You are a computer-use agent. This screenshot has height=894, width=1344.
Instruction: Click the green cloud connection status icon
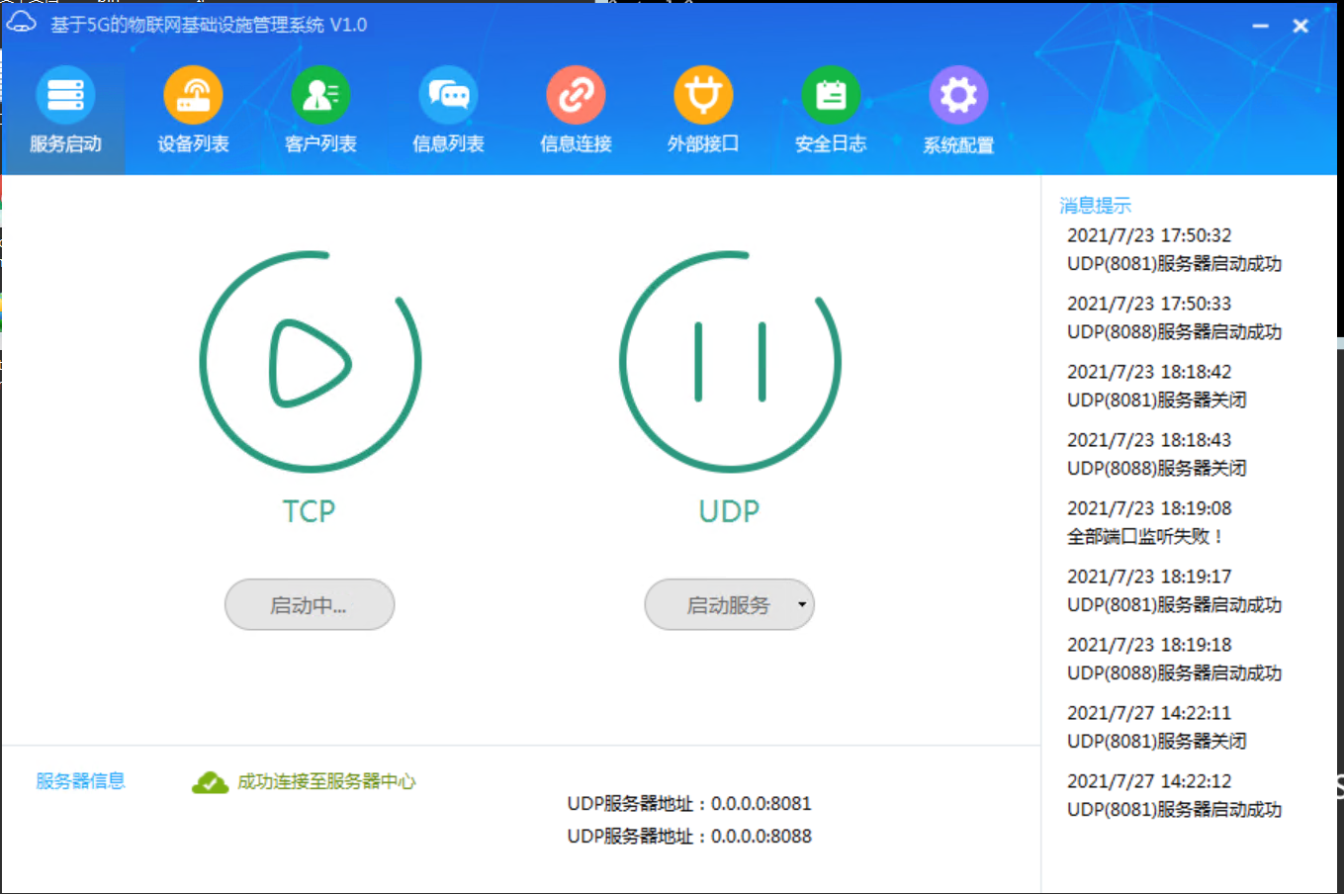tap(210, 783)
